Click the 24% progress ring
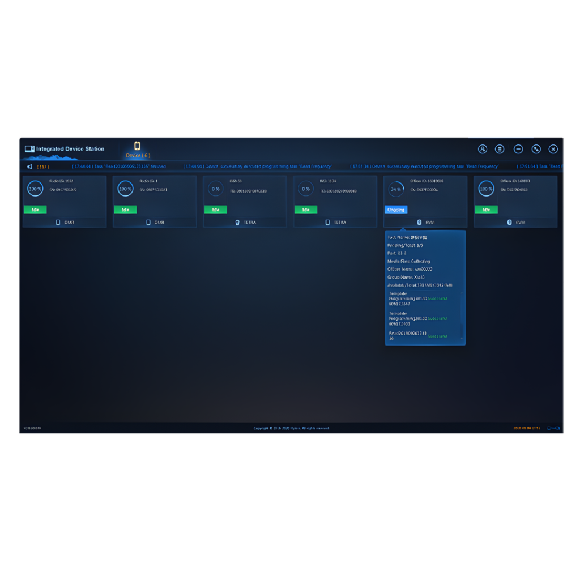 click(396, 189)
